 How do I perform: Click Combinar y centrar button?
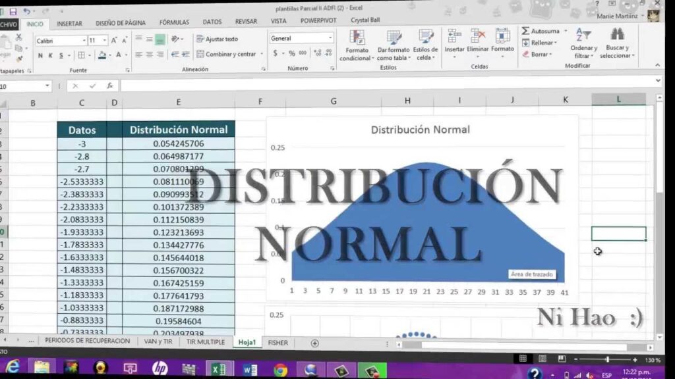tap(226, 54)
